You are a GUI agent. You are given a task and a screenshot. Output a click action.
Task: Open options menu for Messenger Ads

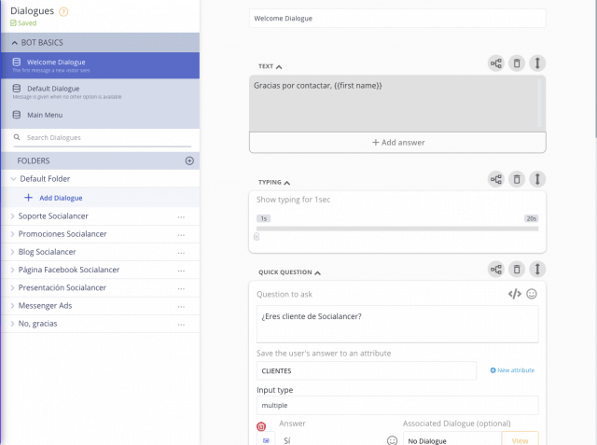click(181, 306)
